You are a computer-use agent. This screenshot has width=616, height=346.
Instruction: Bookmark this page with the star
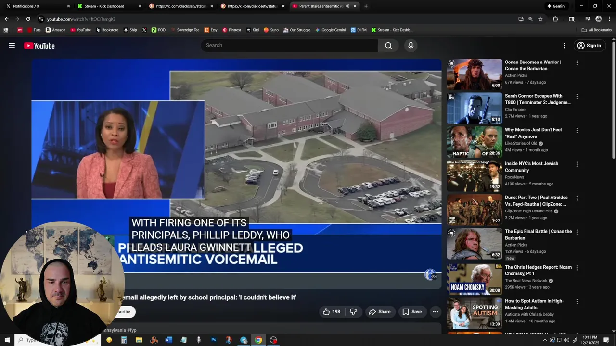[540, 19]
